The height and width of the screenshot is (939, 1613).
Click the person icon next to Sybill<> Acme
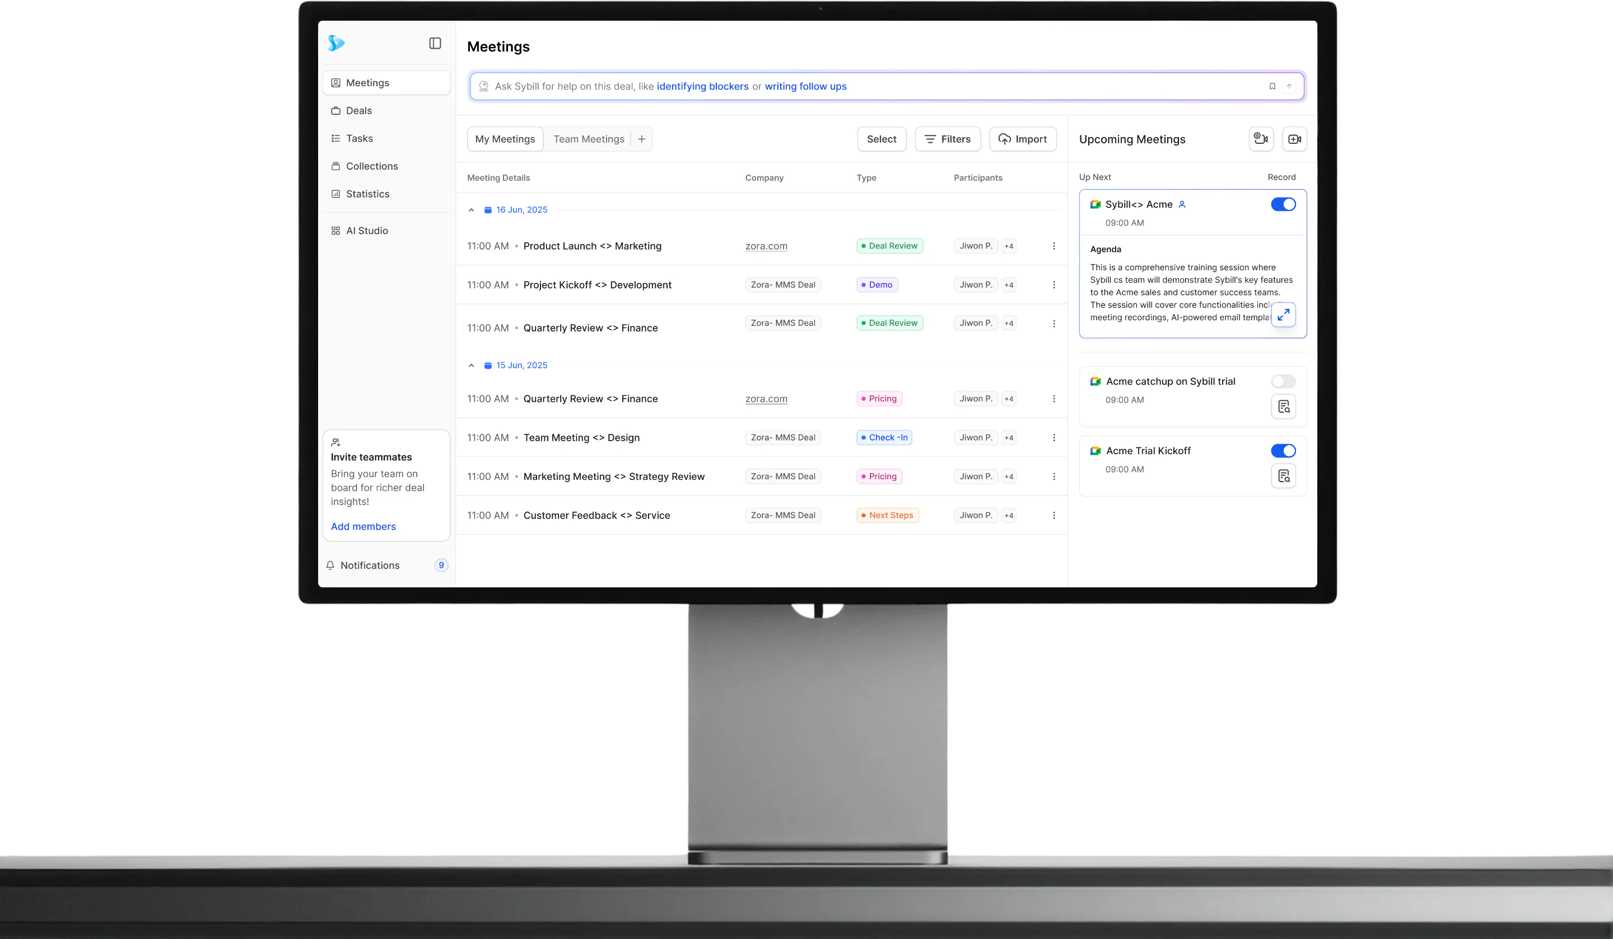tap(1182, 204)
